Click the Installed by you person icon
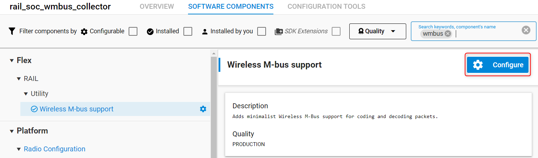Screen dimensions: 538x158 [205, 32]
